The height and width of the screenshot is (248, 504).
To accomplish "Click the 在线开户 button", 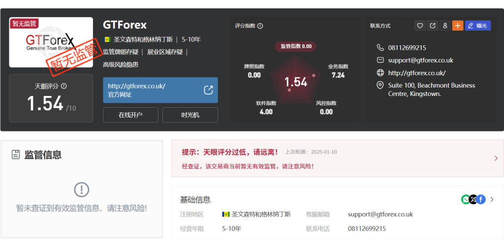I will point(130,115).
